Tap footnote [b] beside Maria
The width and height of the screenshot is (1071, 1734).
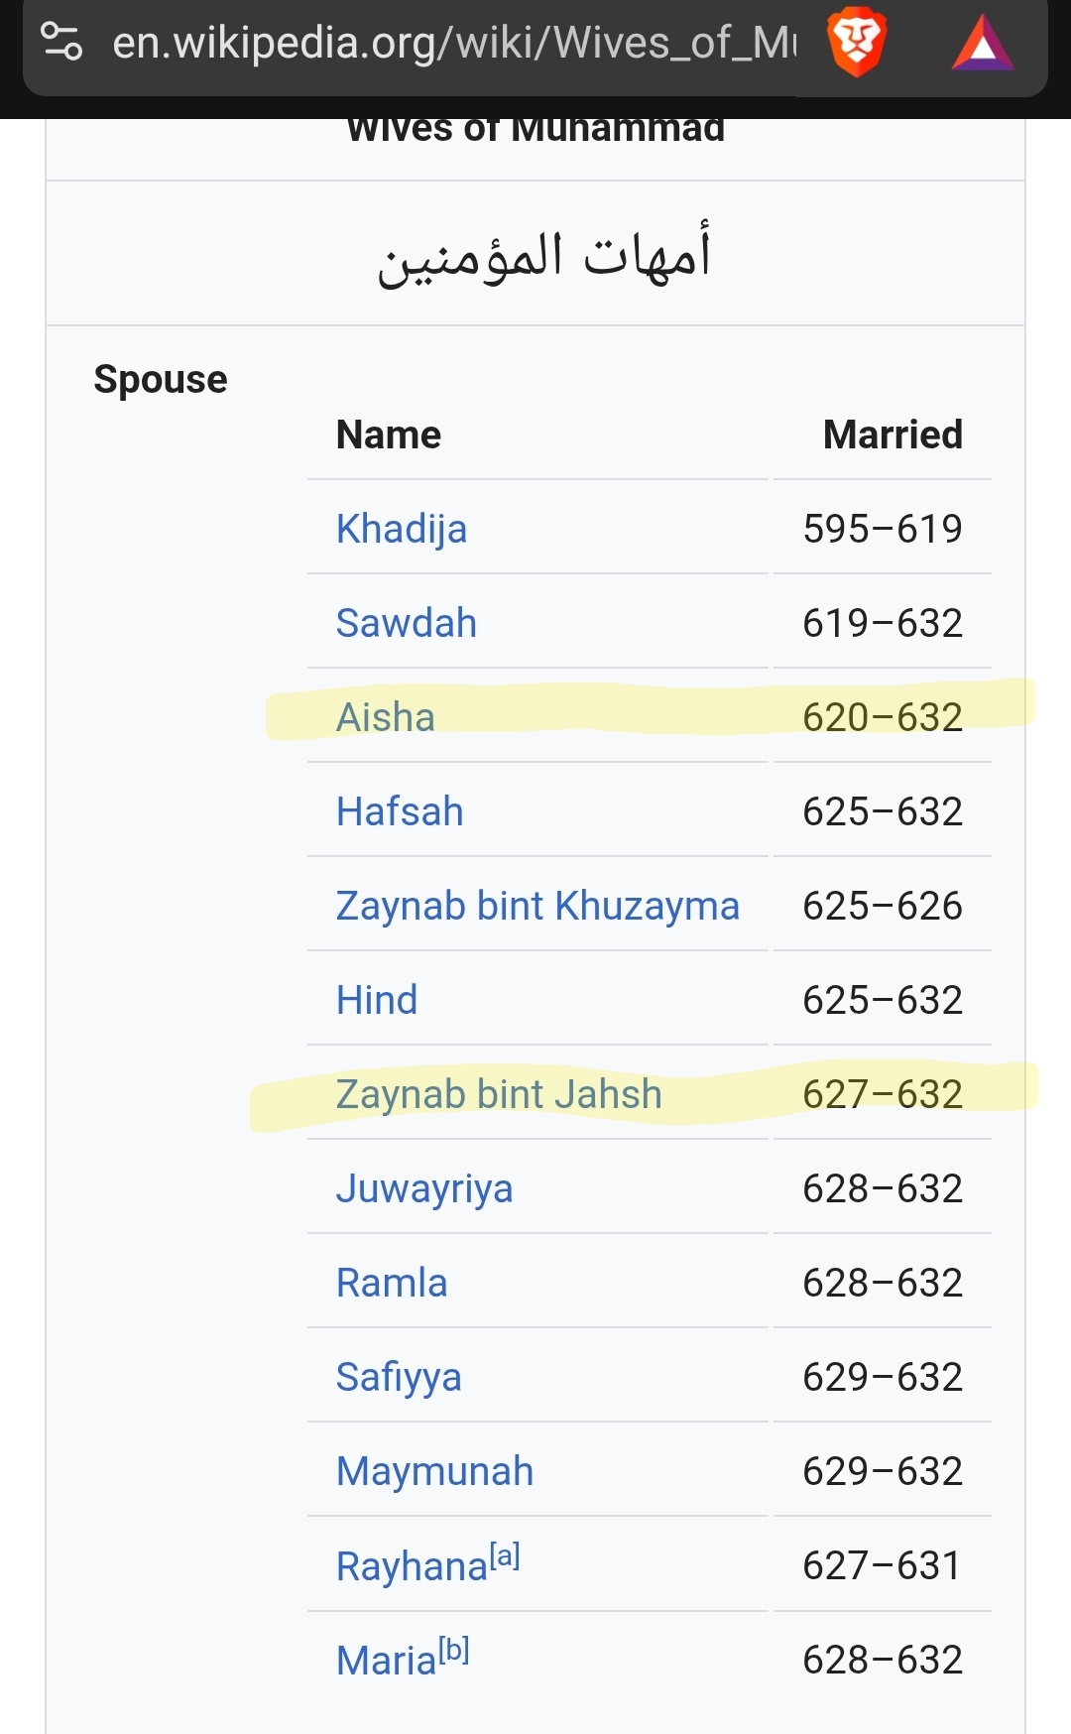point(454,1650)
